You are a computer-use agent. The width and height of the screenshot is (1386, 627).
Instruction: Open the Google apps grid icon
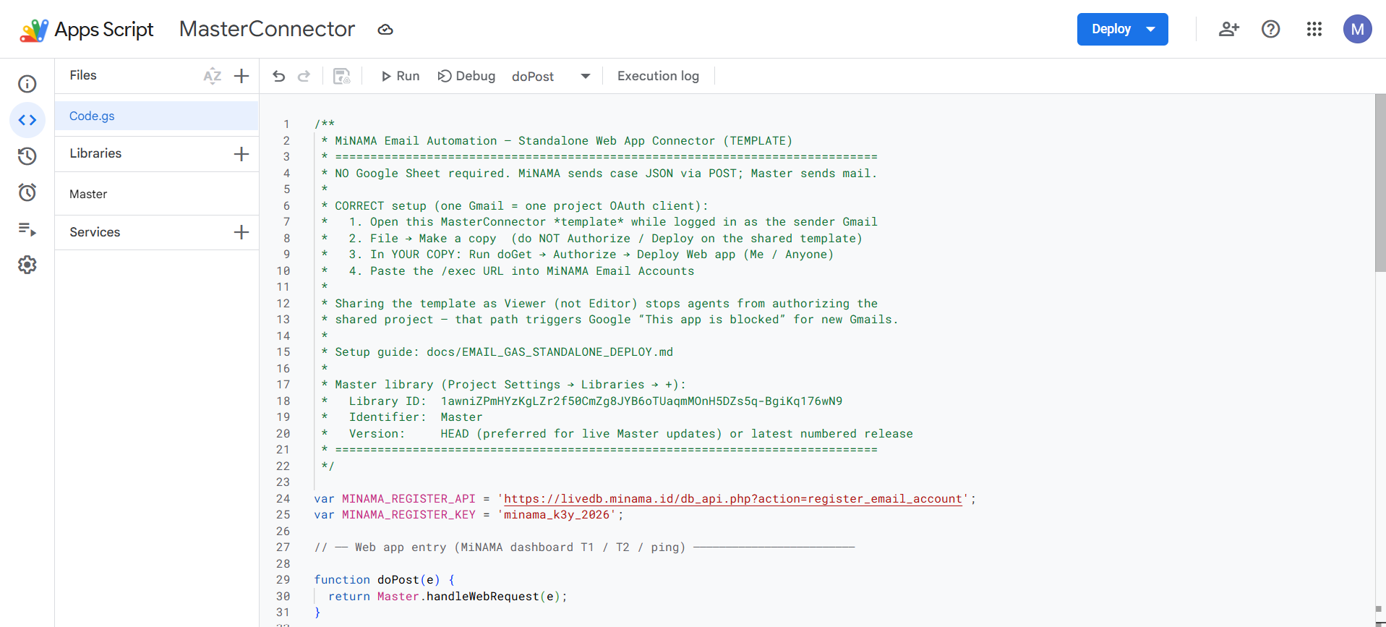tap(1314, 29)
